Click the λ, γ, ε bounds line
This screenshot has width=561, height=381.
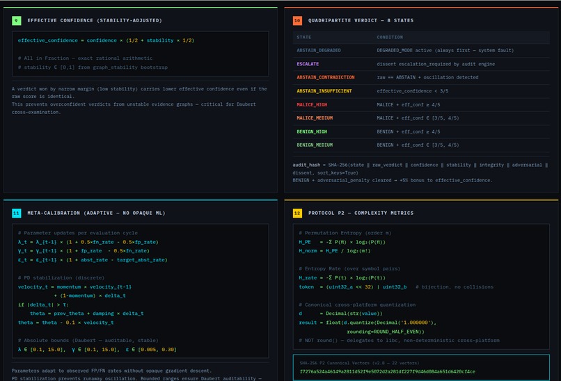tap(97, 350)
